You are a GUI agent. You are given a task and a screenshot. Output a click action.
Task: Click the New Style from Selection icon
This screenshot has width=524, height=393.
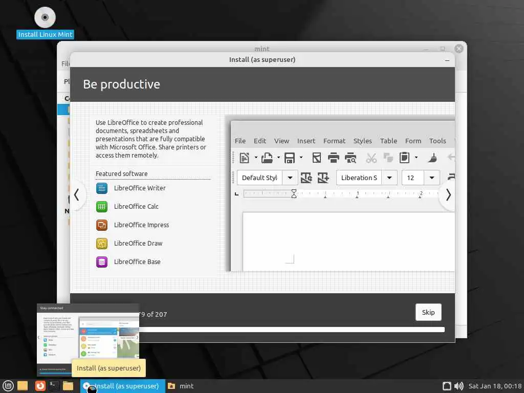pyautogui.click(x=323, y=178)
